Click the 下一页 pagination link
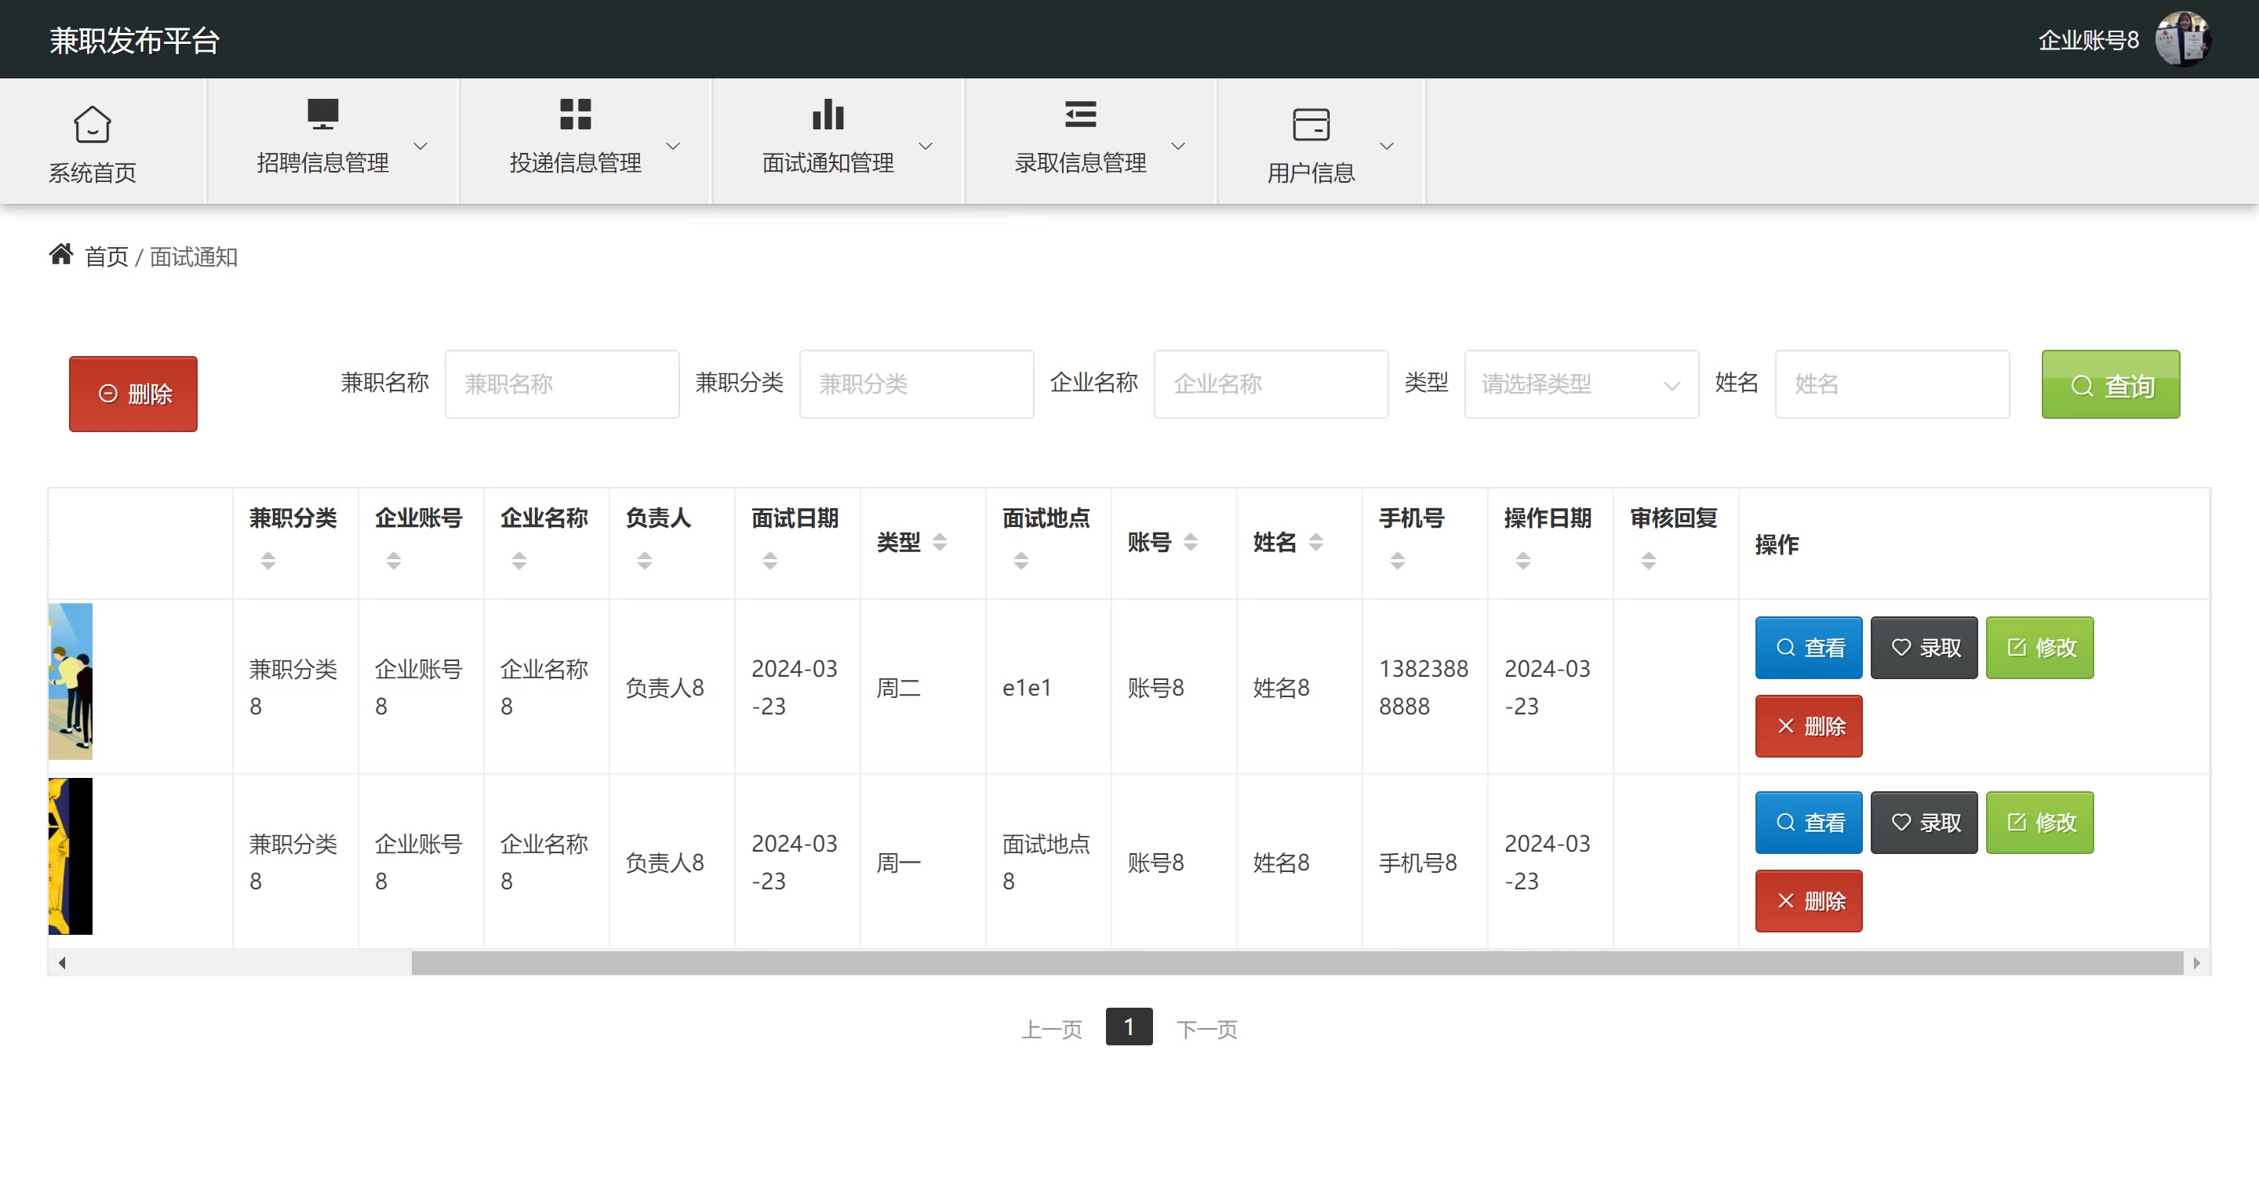2259x1192 pixels. [x=1206, y=1029]
